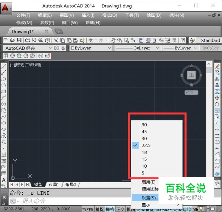This screenshot has width=222, height=212.
Task: Toggle 对象追踪 object tracking in status bar
Action: 182,209
